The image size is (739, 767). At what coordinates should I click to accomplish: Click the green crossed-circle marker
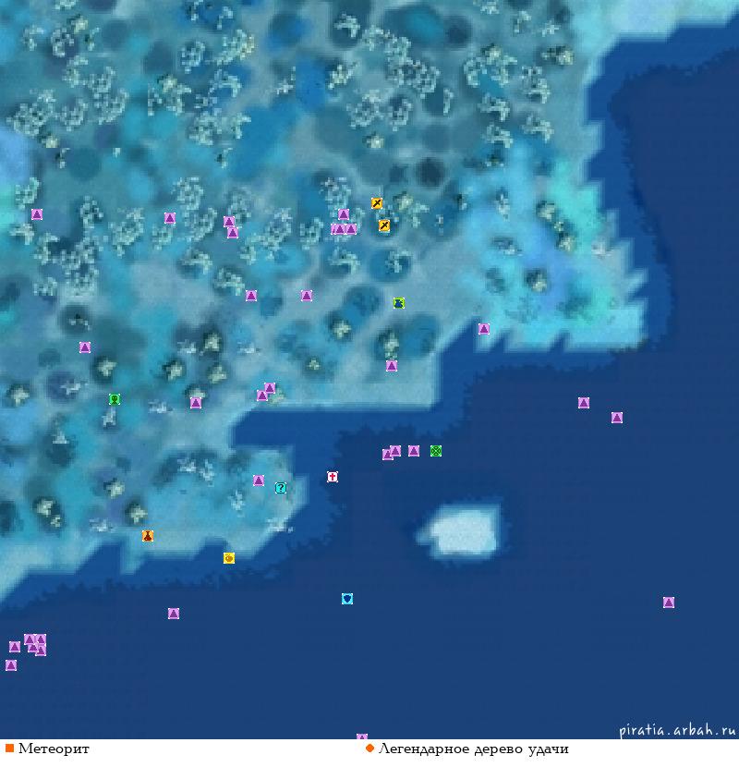coord(436,451)
